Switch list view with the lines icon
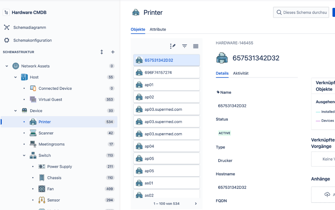The height and width of the screenshot is (210, 335). (x=196, y=46)
